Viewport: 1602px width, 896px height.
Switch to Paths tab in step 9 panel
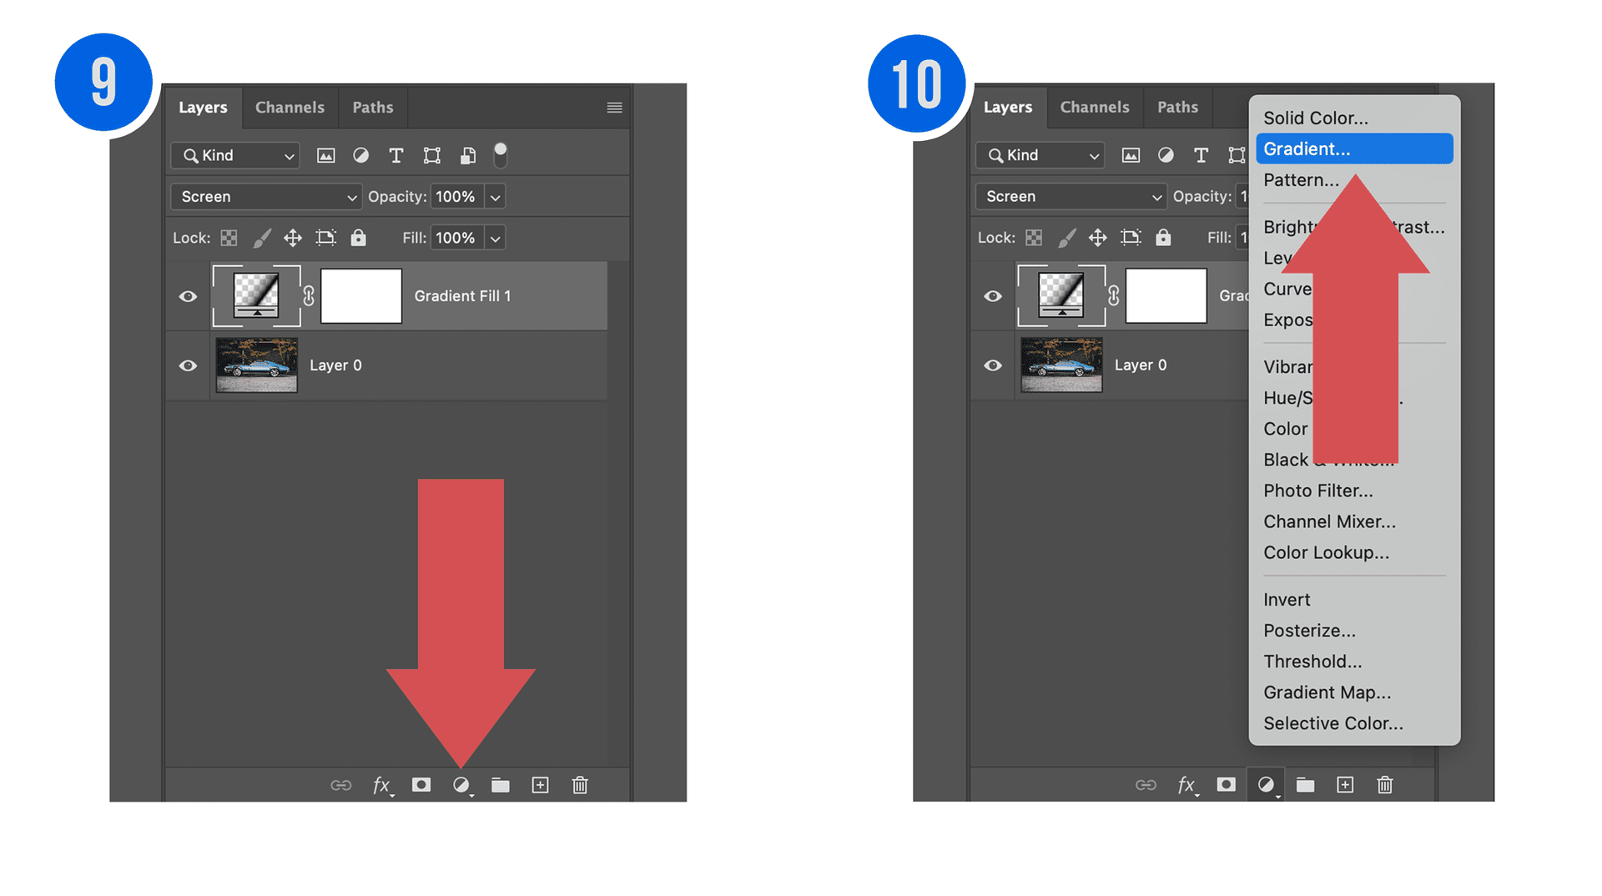372,108
